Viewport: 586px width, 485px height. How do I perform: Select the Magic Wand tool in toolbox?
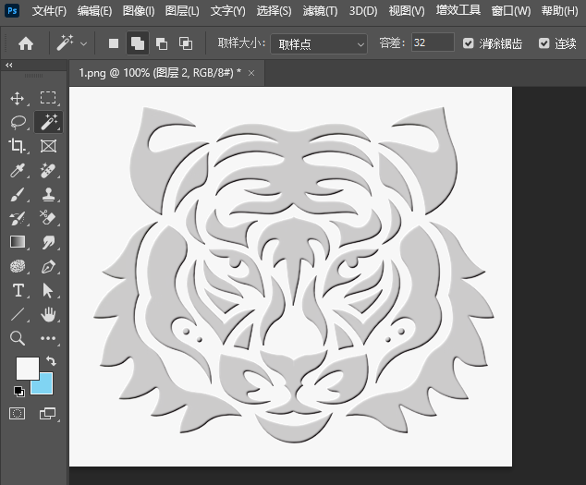[49, 122]
